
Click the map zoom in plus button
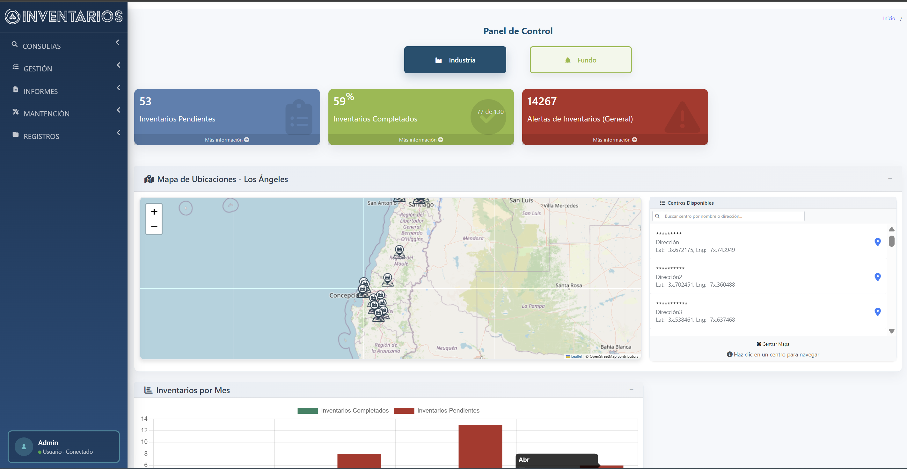coord(154,212)
